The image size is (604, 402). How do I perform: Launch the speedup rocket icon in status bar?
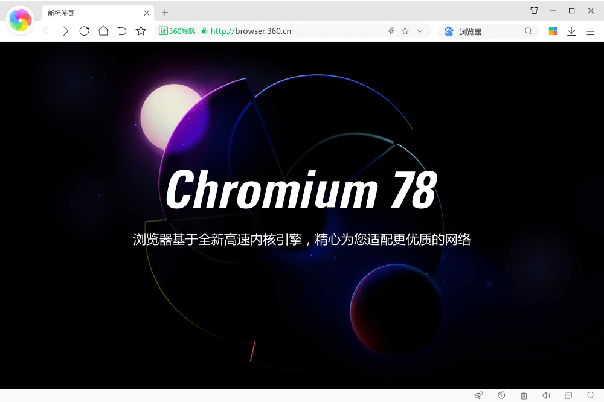(x=479, y=395)
